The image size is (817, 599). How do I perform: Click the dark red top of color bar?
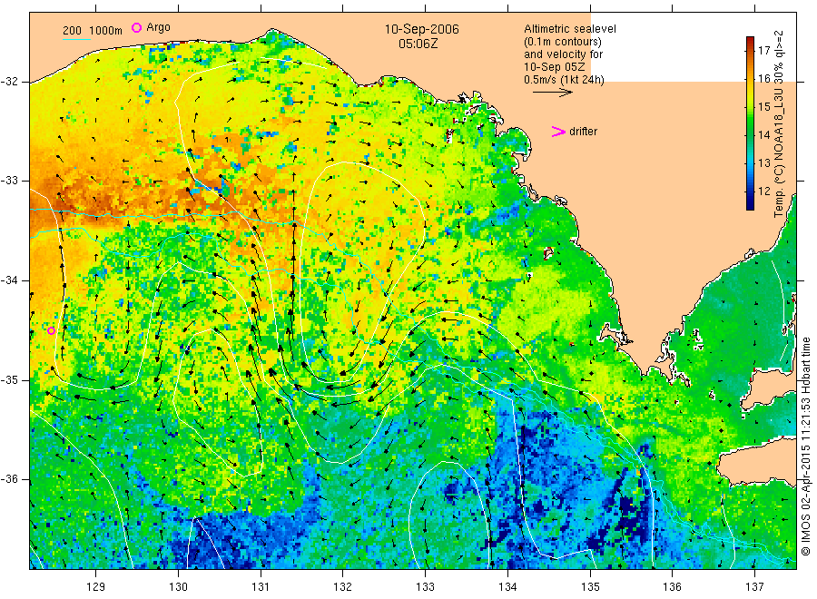click(750, 41)
